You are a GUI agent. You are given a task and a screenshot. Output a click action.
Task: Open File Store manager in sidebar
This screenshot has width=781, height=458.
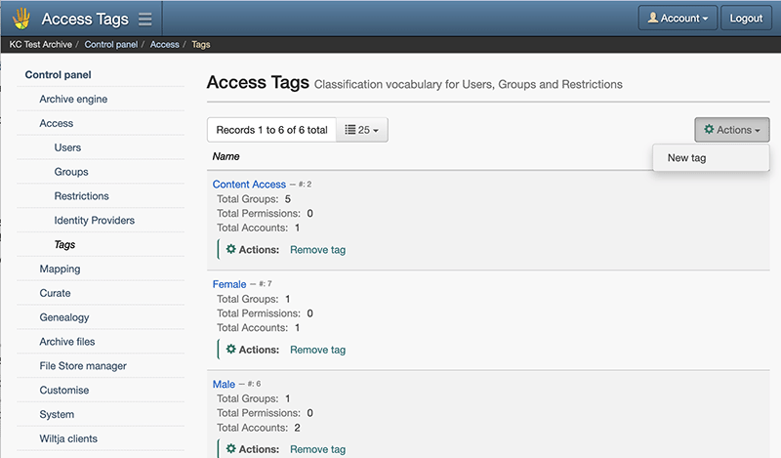click(x=83, y=366)
